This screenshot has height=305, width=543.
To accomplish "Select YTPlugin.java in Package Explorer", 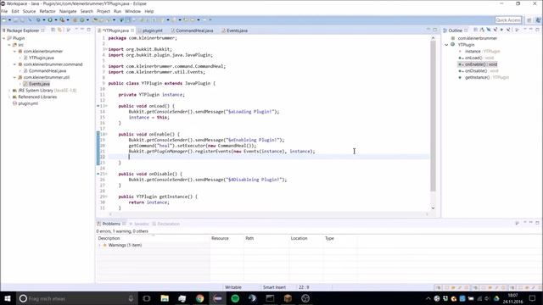I will point(41,58).
